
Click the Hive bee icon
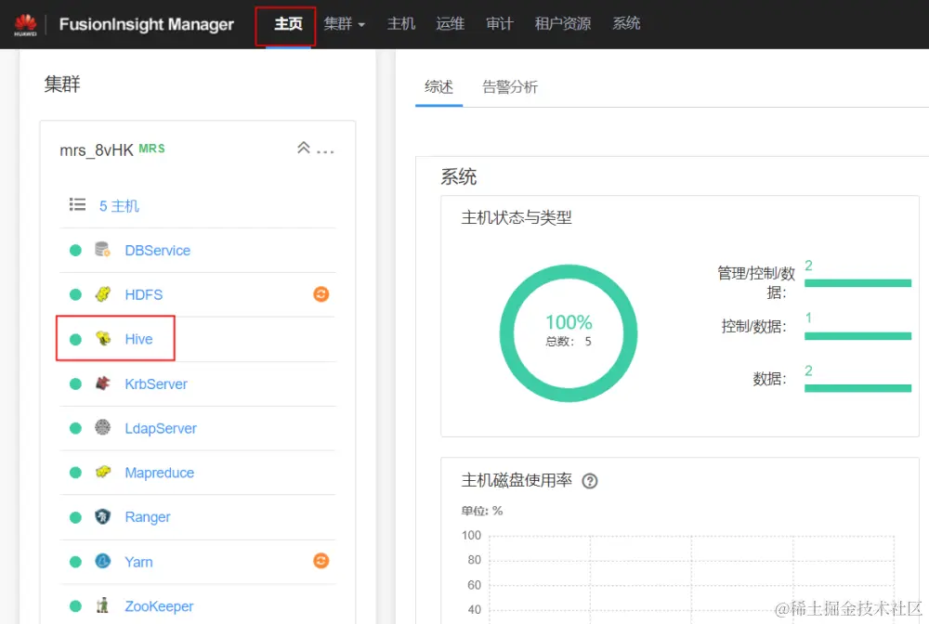tap(102, 338)
